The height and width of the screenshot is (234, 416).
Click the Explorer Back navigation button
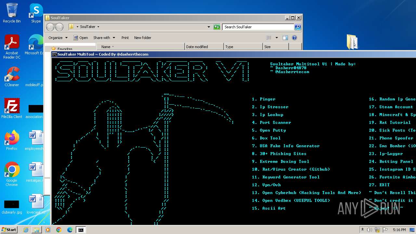tap(50, 27)
